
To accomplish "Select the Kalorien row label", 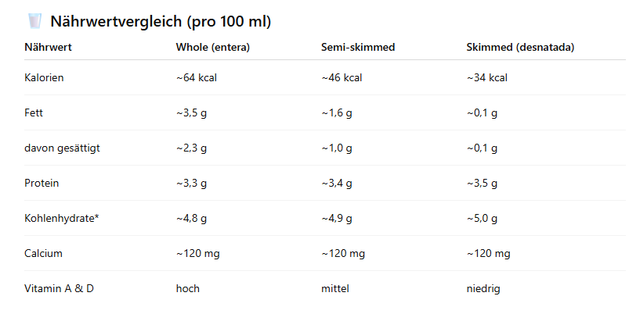I will 44,77.
